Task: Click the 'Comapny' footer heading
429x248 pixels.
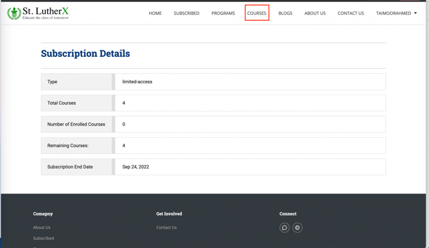Action: click(43, 214)
